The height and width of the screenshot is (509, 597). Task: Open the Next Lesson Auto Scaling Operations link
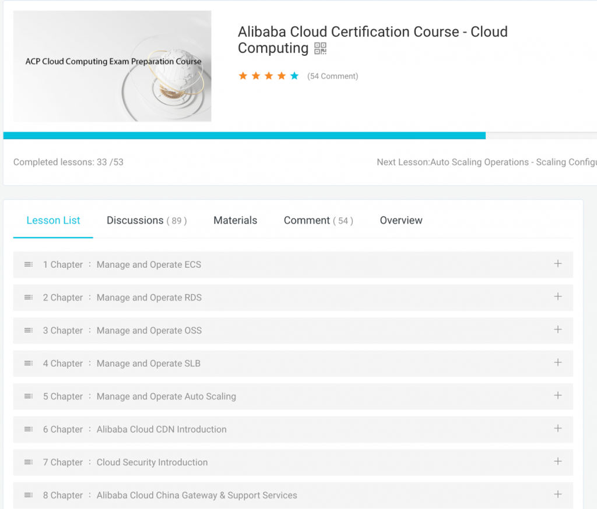click(487, 162)
